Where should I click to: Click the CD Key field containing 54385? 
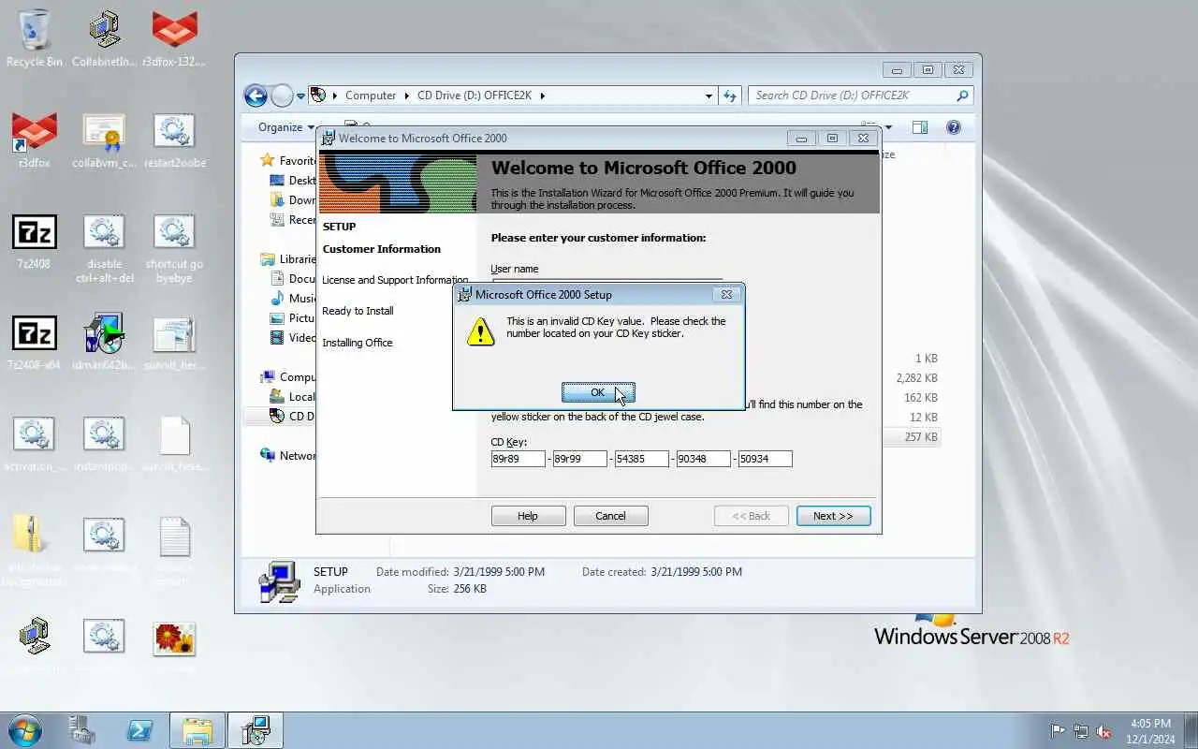tap(641, 459)
